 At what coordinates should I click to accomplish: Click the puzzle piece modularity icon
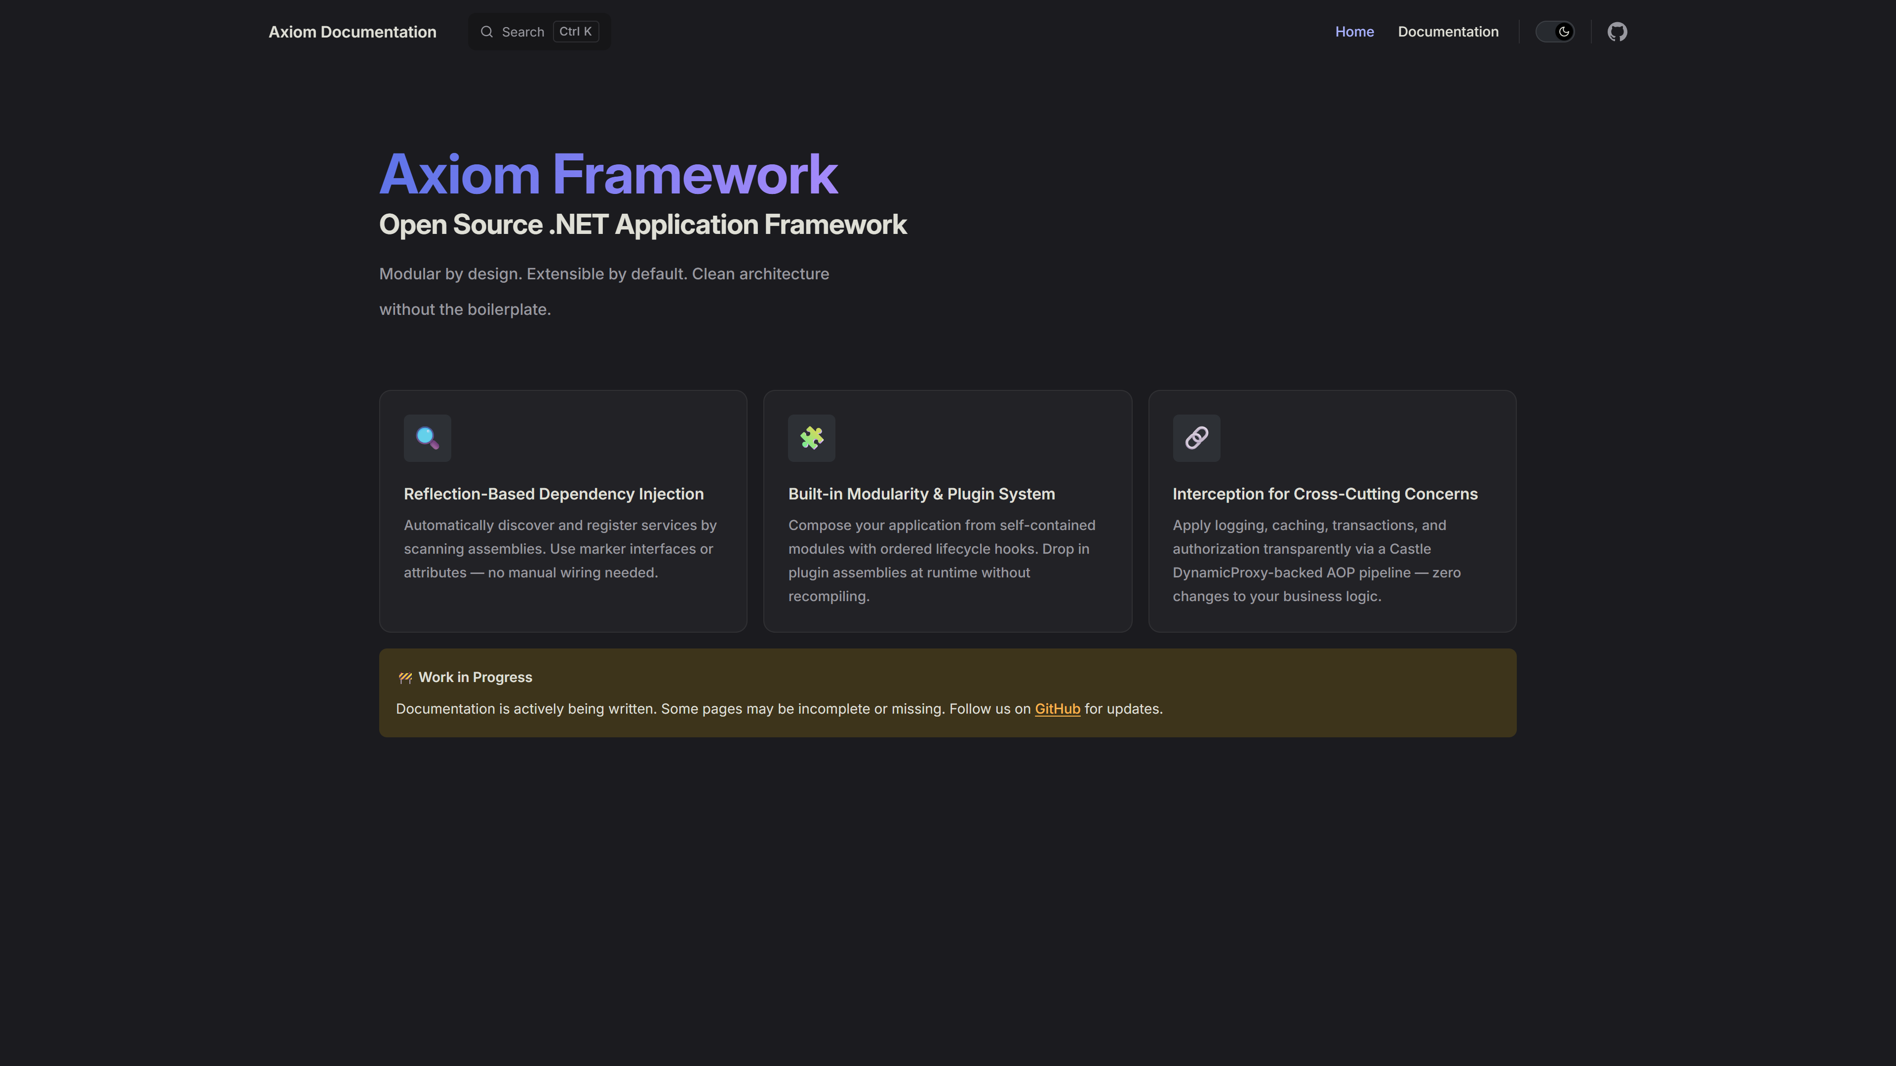(811, 438)
